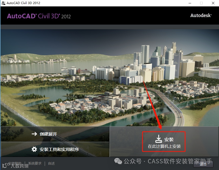Close the AutoCAD Civil 3D 2012 installer
This screenshot has width=219, height=170.
(213, 3)
